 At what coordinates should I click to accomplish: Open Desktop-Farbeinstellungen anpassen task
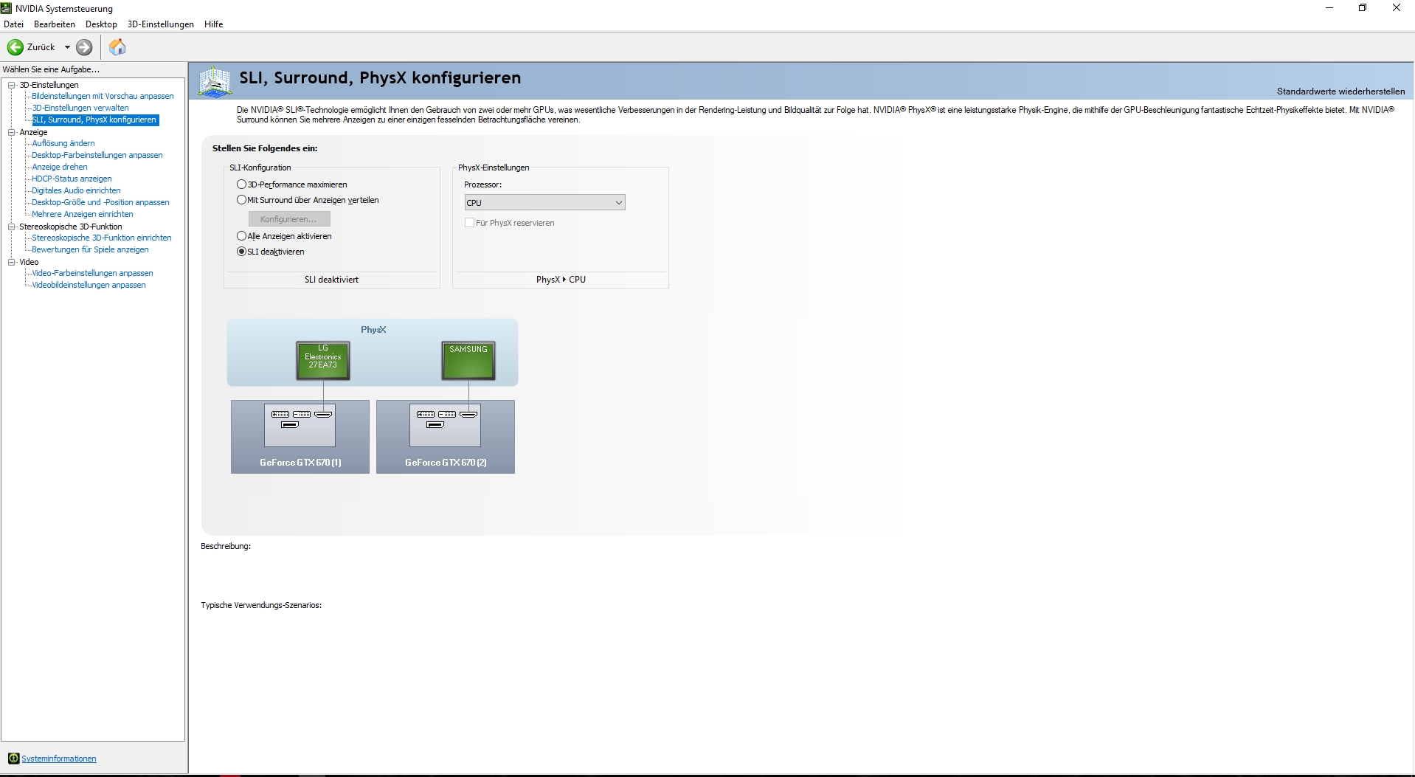97,155
